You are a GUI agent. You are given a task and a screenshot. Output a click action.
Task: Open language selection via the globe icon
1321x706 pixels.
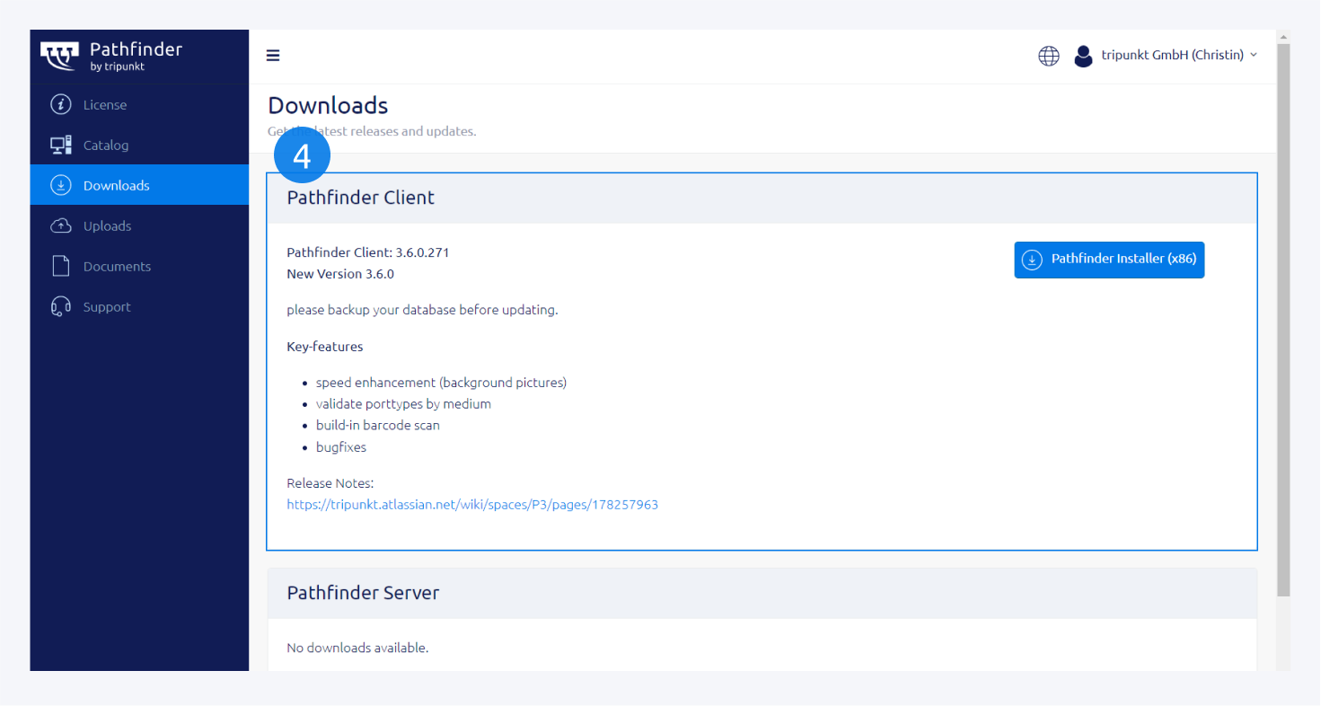pyautogui.click(x=1048, y=56)
